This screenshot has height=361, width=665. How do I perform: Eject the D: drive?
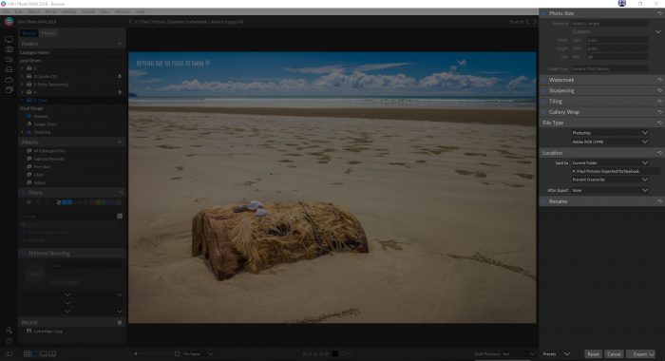click(x=120, y=76)
